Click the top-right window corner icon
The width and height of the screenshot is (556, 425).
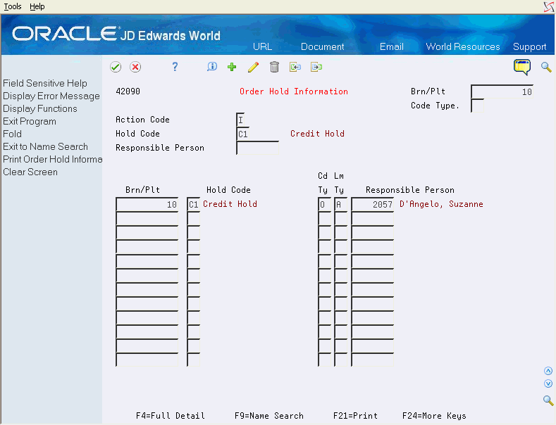pos(549,7)
